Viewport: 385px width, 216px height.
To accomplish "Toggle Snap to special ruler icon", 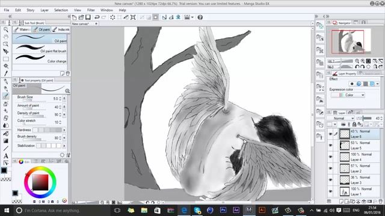I will (x=171, y=17).
